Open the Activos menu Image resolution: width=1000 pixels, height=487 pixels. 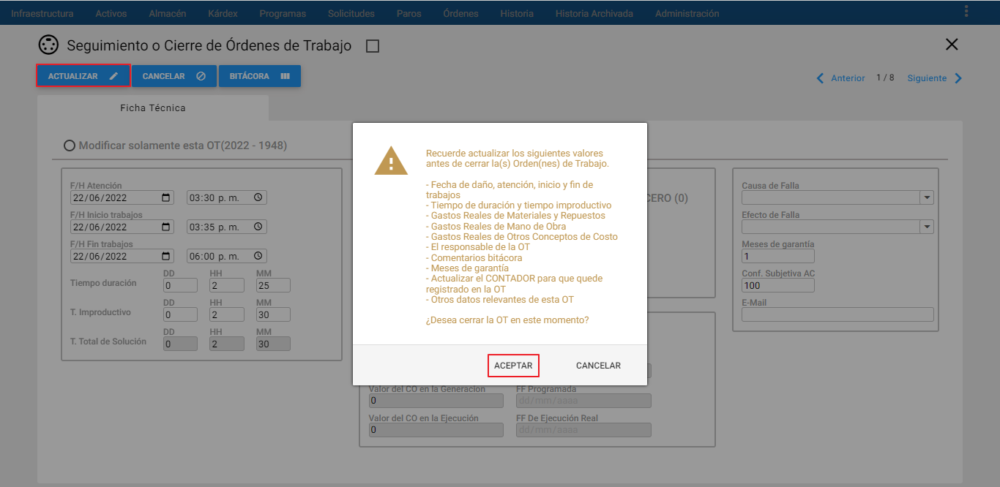pos(111,13)
